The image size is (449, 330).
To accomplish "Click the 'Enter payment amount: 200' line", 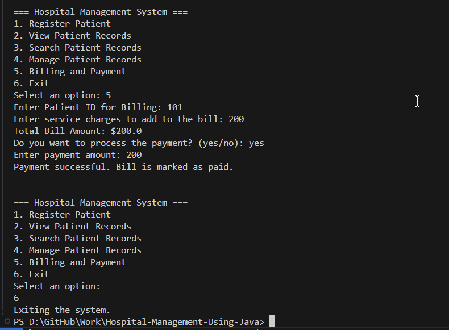I will coord(77,155).
